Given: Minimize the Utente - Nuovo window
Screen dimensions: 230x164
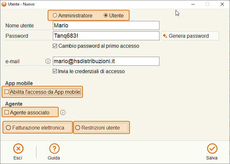Looking at the screenshot, I should click(193, 4).
